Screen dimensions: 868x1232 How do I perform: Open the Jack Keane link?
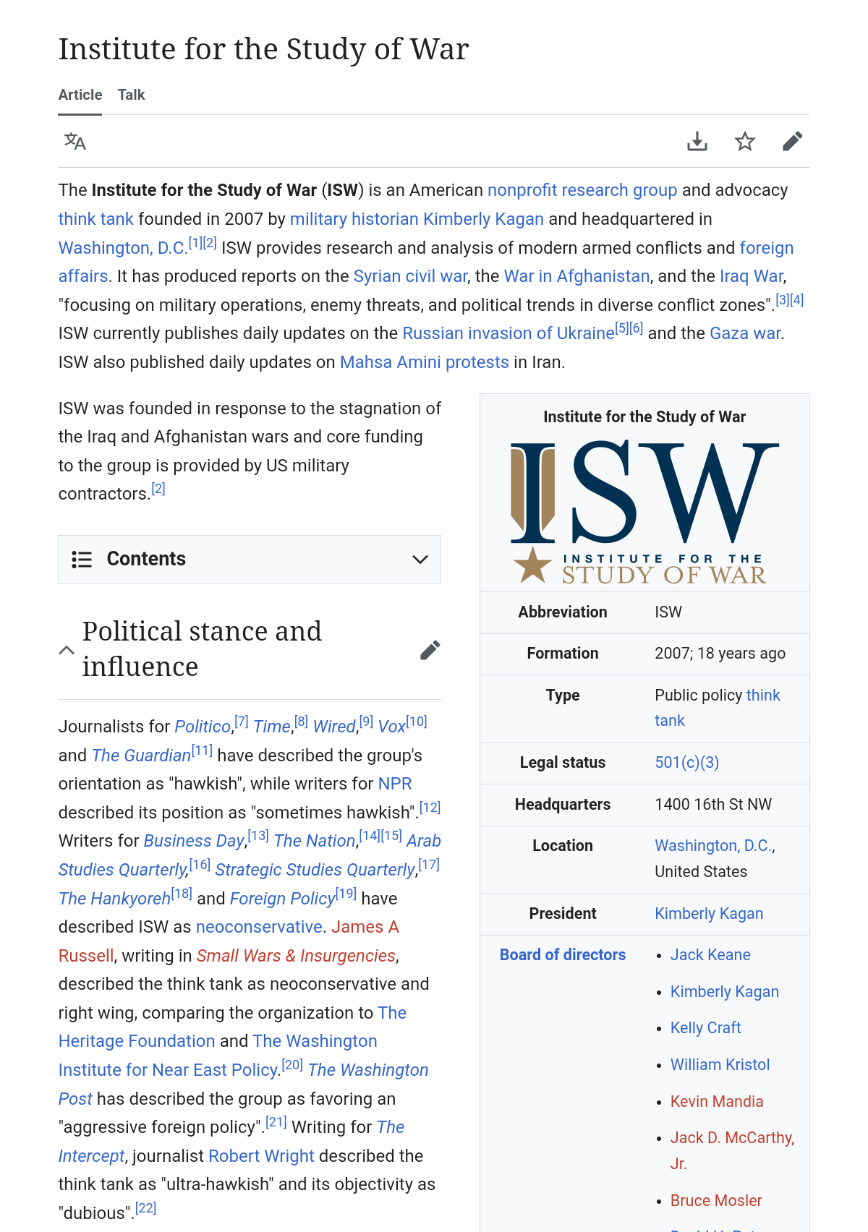(x=710, y=955)
